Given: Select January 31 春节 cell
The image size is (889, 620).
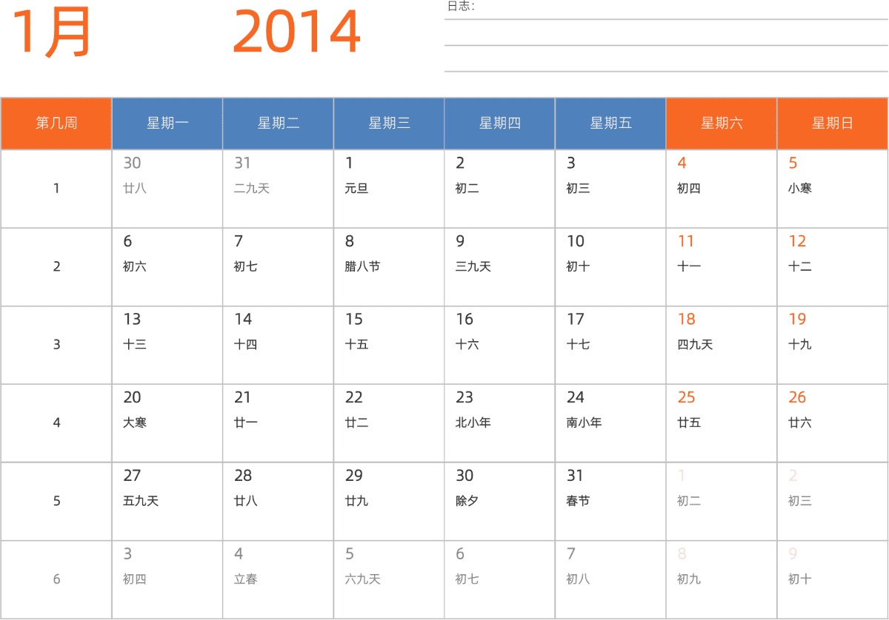Looking at the screenshot, I should (611, 502).
